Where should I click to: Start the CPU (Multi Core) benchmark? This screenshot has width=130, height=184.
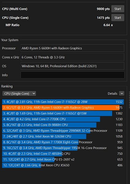(118, 9)
